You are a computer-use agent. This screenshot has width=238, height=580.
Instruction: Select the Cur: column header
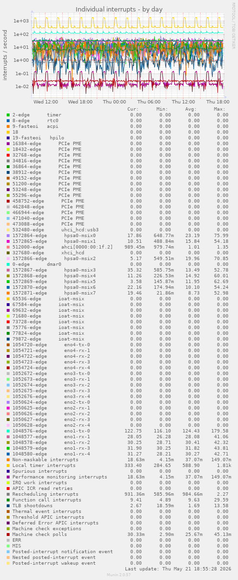point(133,109)
